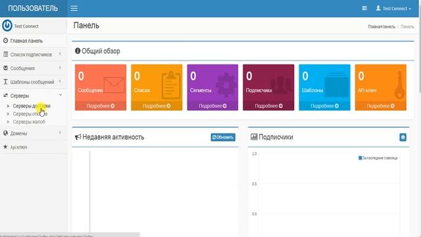Screen dimensions: 421x237
Task: Click the megaphone icon beside Недавняя активность
Action: [x=78, y=137]
